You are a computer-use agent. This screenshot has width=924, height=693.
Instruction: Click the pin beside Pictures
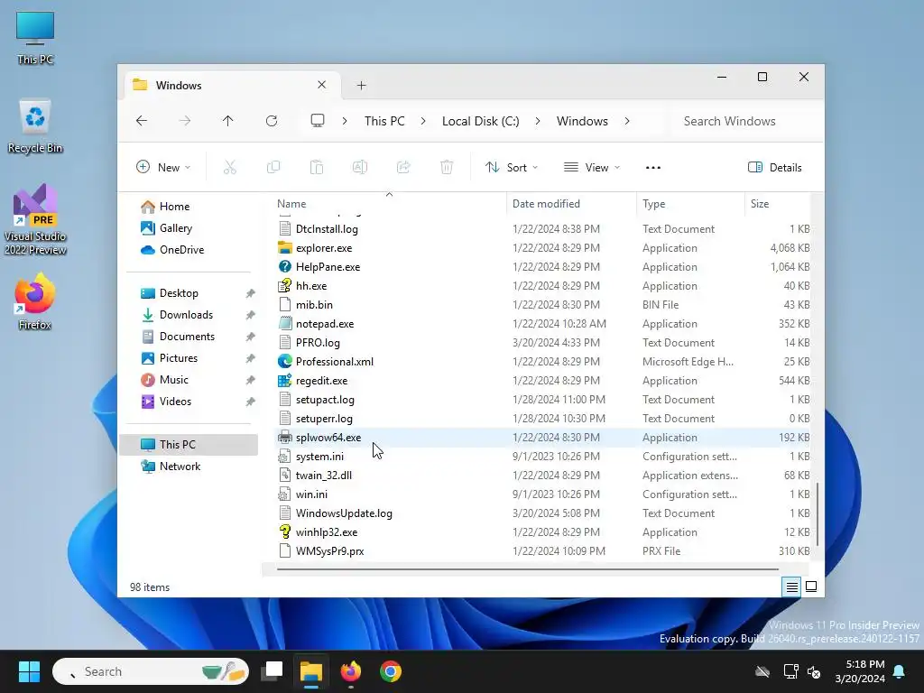tap(251, 358)
